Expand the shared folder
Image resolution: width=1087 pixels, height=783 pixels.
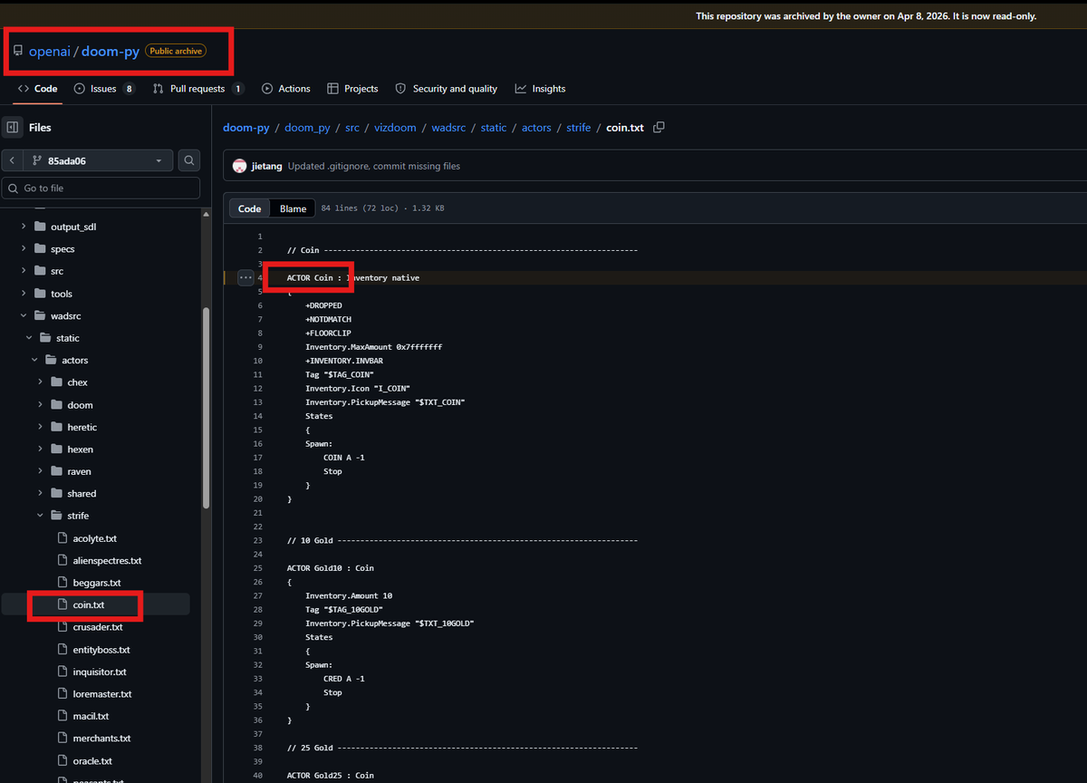point(40,494)
